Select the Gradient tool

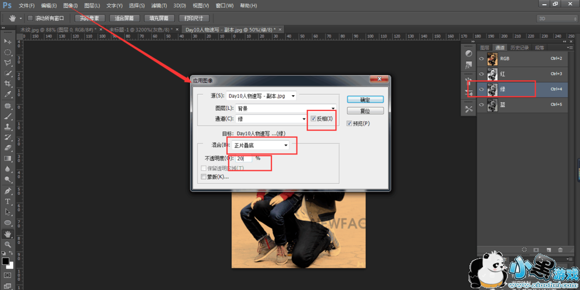[8, 158]
